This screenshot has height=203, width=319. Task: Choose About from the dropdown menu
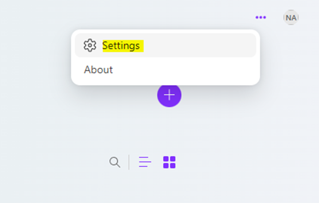98,70
